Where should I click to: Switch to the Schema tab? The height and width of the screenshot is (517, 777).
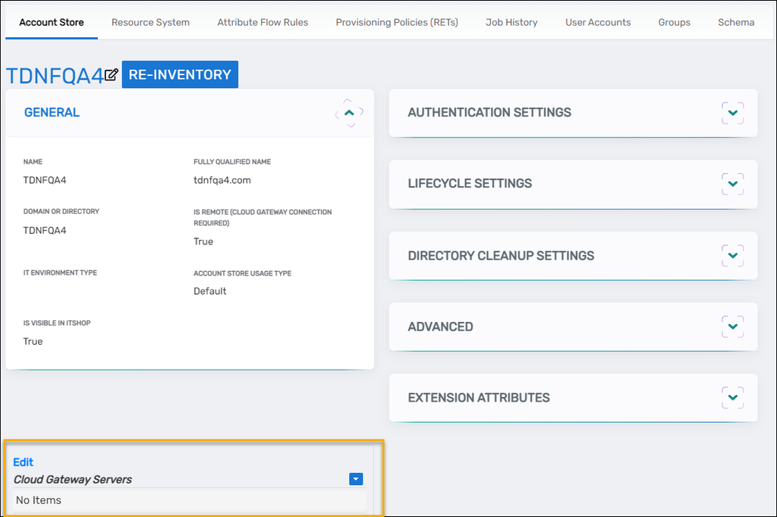(736, 22)
